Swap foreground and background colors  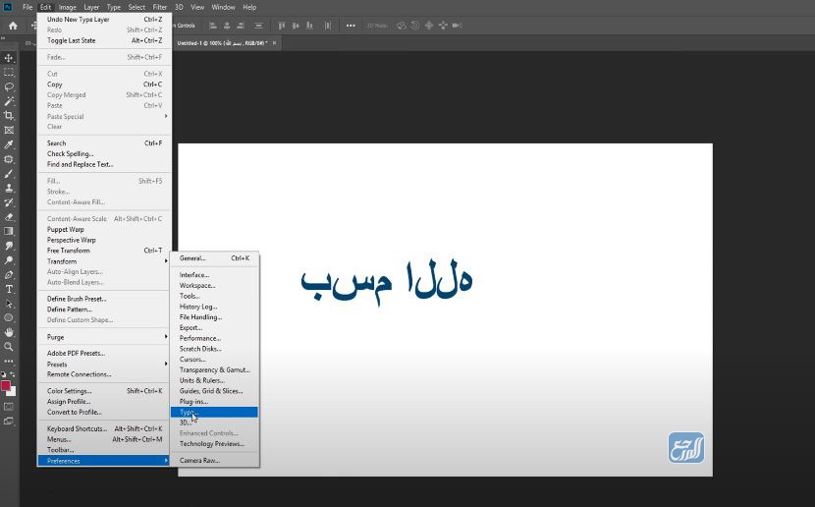point(13,374)
